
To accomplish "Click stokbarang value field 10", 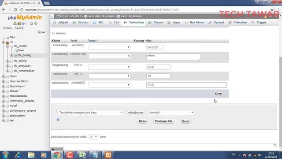I will pyautogui.click(x=158, y=76).
